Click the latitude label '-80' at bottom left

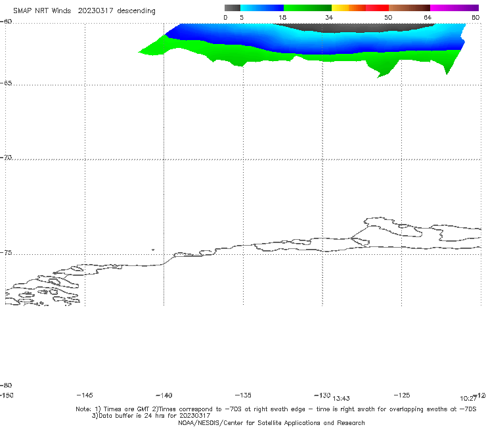6,385
